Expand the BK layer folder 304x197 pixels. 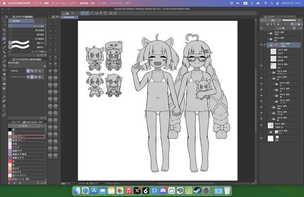(x=268, y=39)
